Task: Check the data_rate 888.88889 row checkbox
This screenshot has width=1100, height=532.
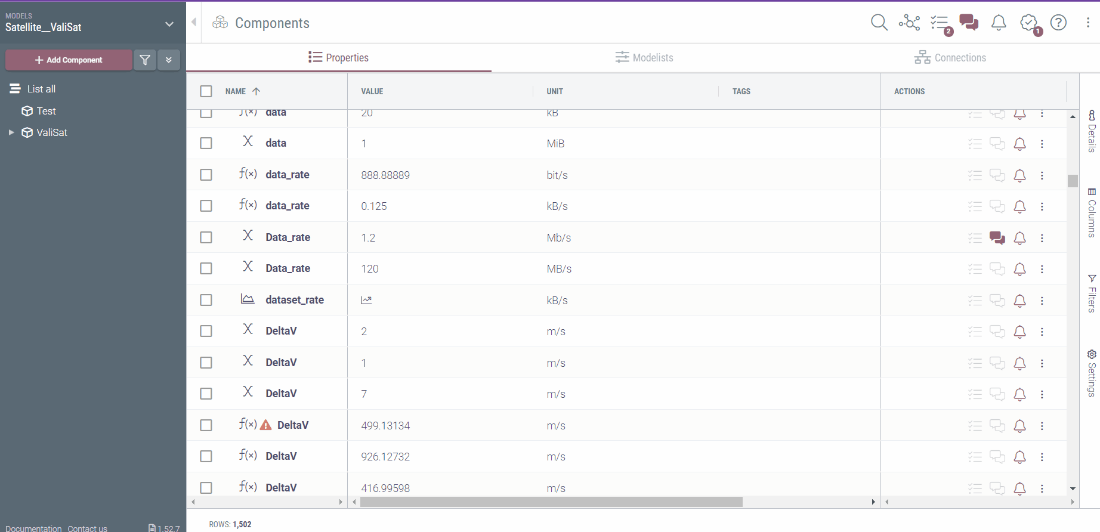Action: coord(206,175)
